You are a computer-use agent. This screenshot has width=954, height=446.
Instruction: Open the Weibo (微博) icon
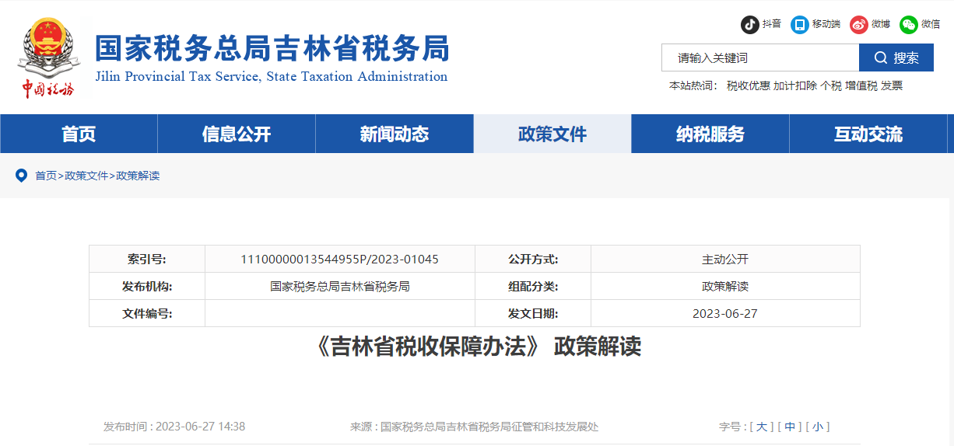858,25
